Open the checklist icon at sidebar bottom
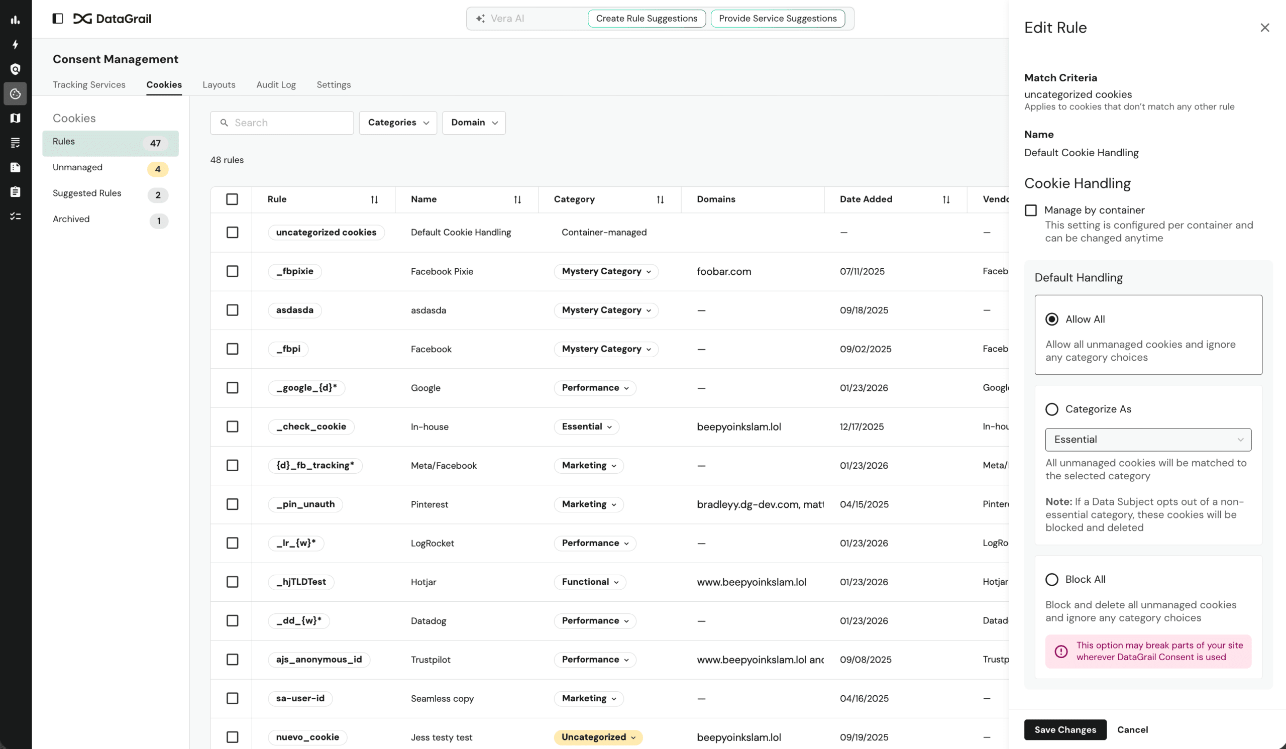Image resolution: width=1286 pixels, height=749 pixels. point(15,217)
